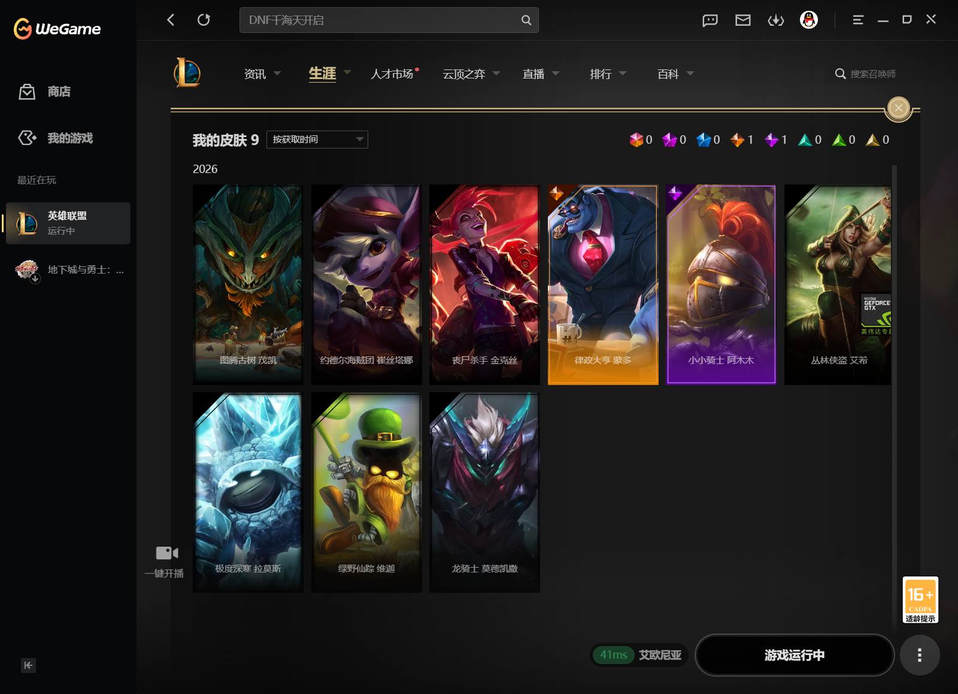Open the 排行 tab

(x=600, y=74)
